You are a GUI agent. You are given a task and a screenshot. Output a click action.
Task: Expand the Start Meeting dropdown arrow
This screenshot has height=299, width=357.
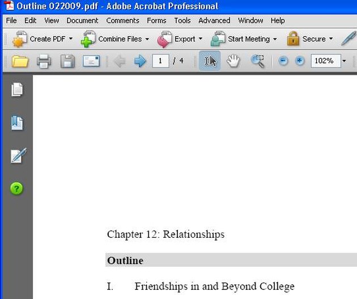275,39
